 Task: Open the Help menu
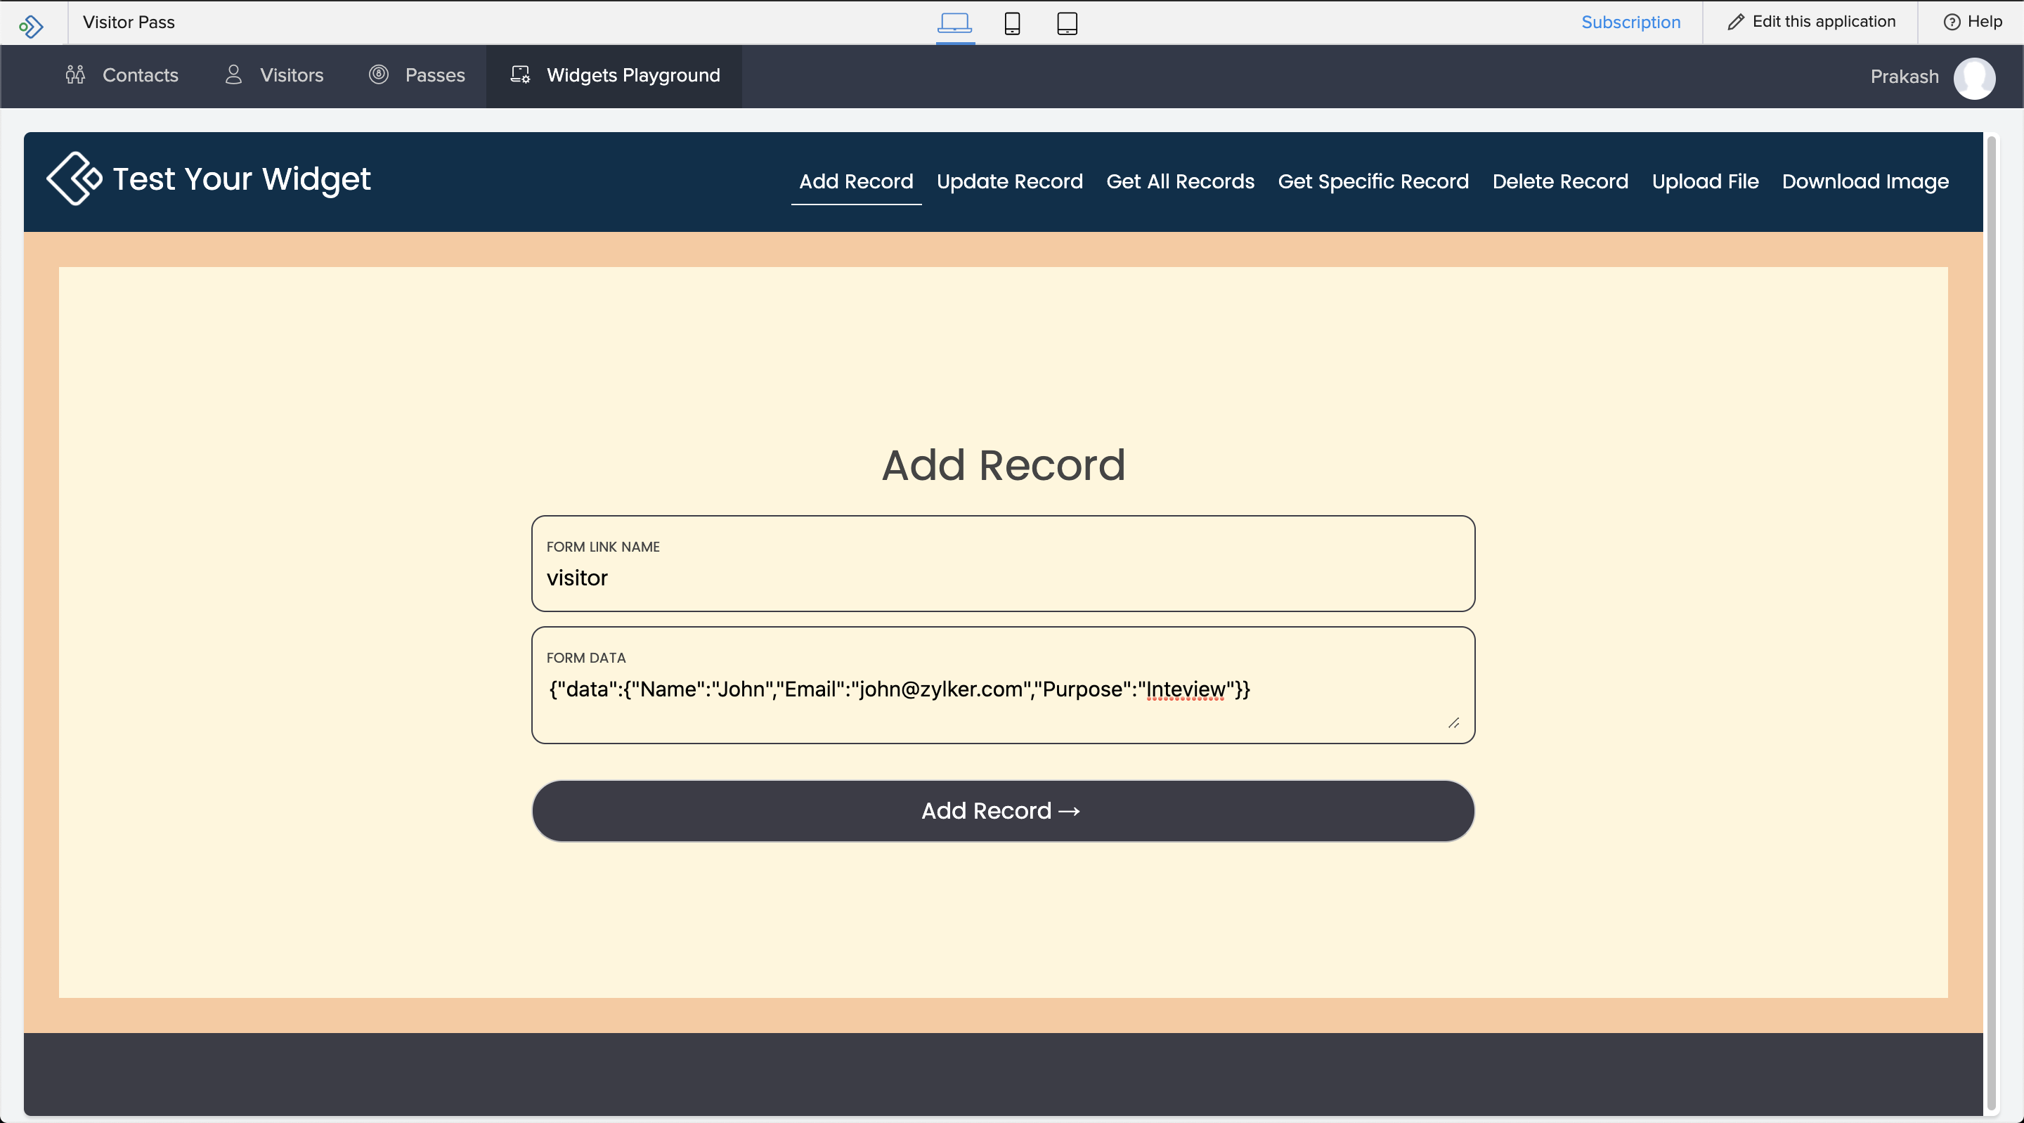1973,22
